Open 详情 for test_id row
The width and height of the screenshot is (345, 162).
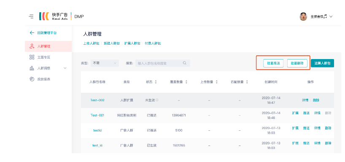tap(317, 143)
